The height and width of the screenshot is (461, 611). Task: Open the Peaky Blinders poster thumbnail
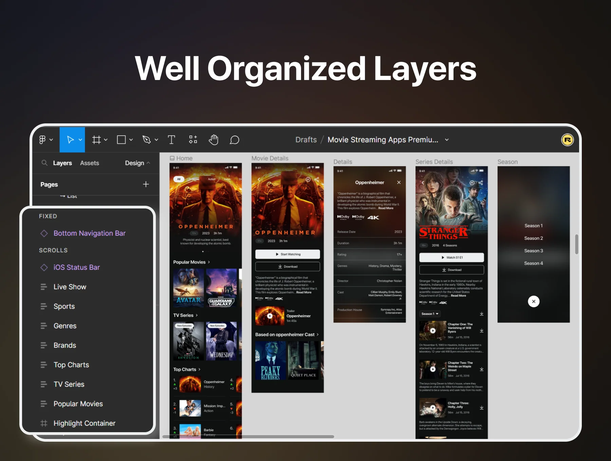click(x=271, y=360)
